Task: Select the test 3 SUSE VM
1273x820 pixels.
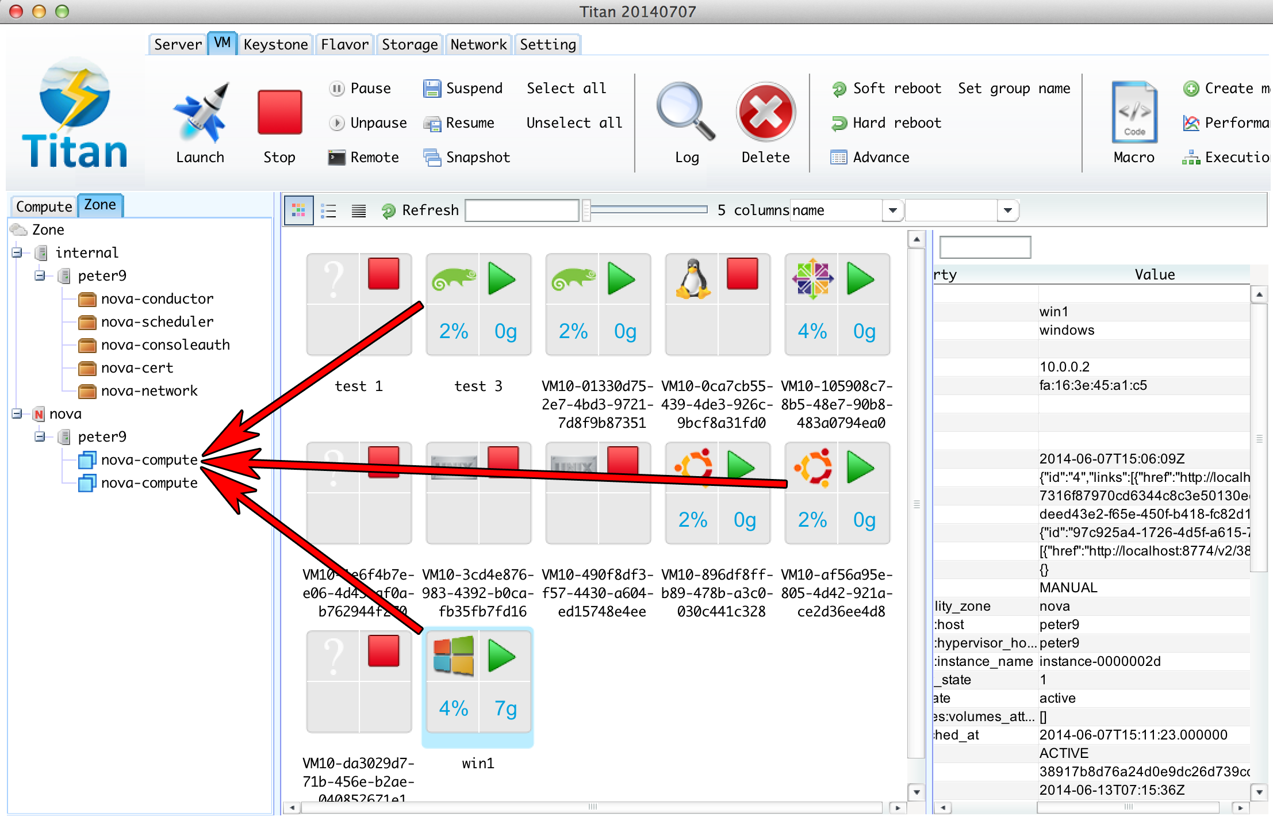Action: click(478, 305)
